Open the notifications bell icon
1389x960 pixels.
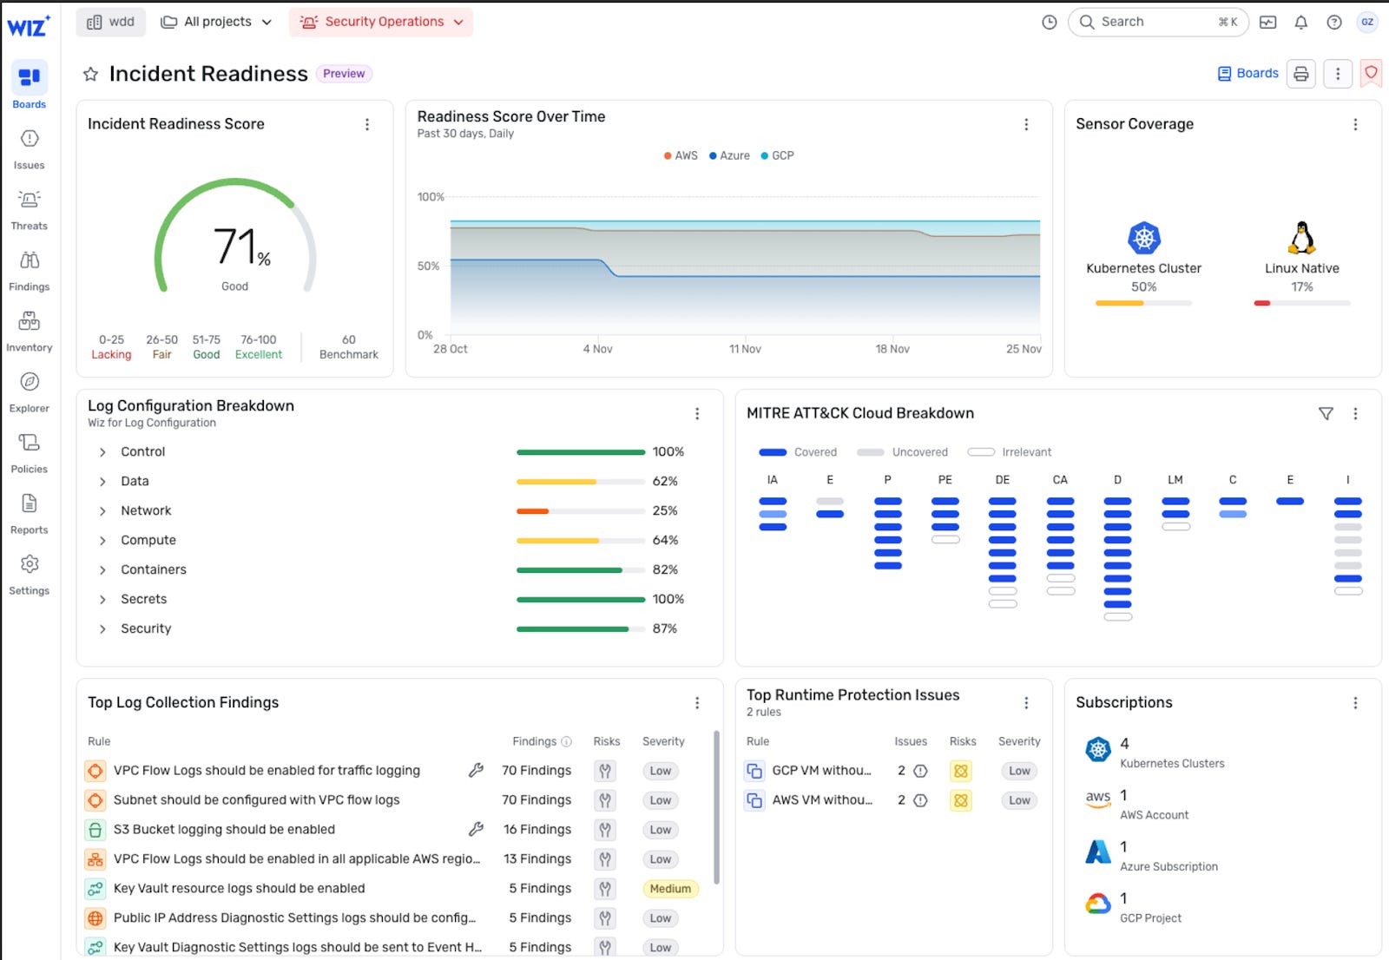coord(1300,22)
